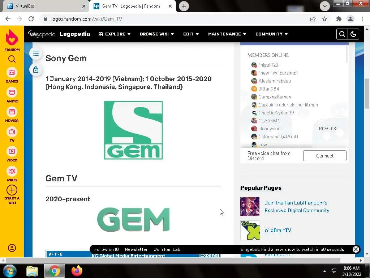The image size is (370, 278).
Task: Click the Connect button for Discord
Action: (x=325, y=156)
